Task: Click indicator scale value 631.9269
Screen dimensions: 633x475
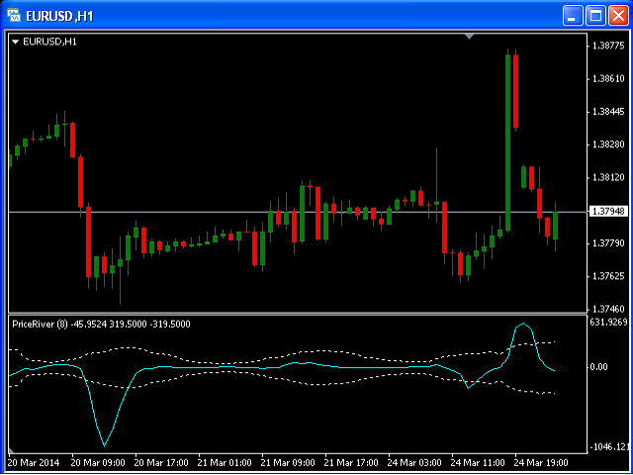Action: pos(609,322)
